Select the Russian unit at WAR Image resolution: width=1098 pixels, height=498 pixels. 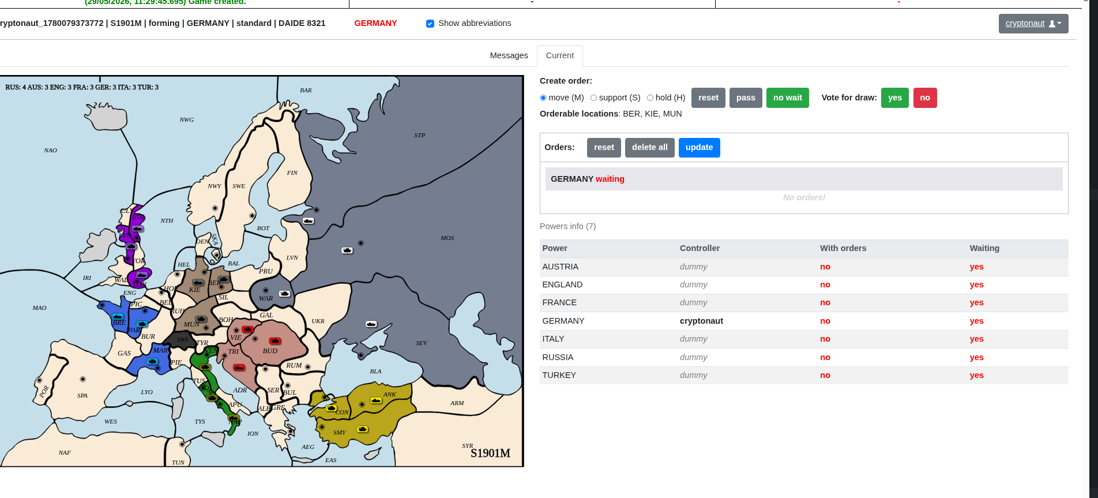point(284,294)
